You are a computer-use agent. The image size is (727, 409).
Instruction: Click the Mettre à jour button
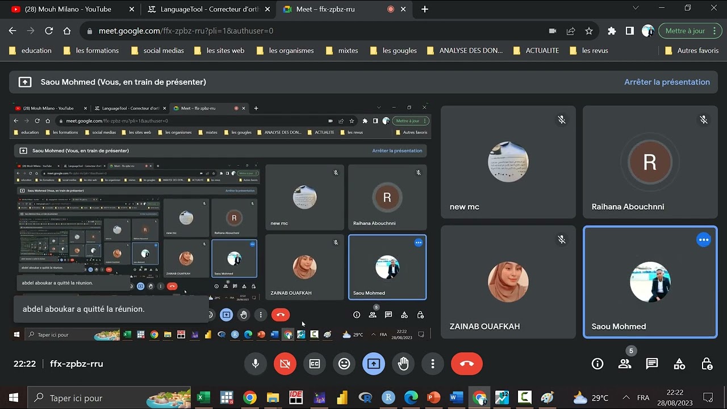685,31
